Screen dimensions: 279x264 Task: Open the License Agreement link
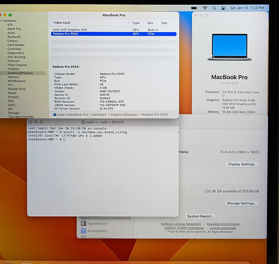[x=223, y=228]
